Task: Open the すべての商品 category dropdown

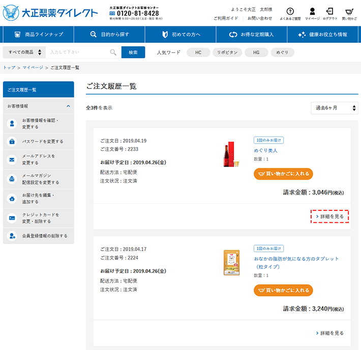Action: [24, 52]
